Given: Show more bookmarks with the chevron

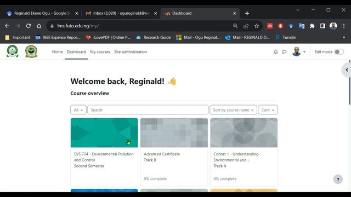Looking at the screenshot, I should tap(344, 37).
